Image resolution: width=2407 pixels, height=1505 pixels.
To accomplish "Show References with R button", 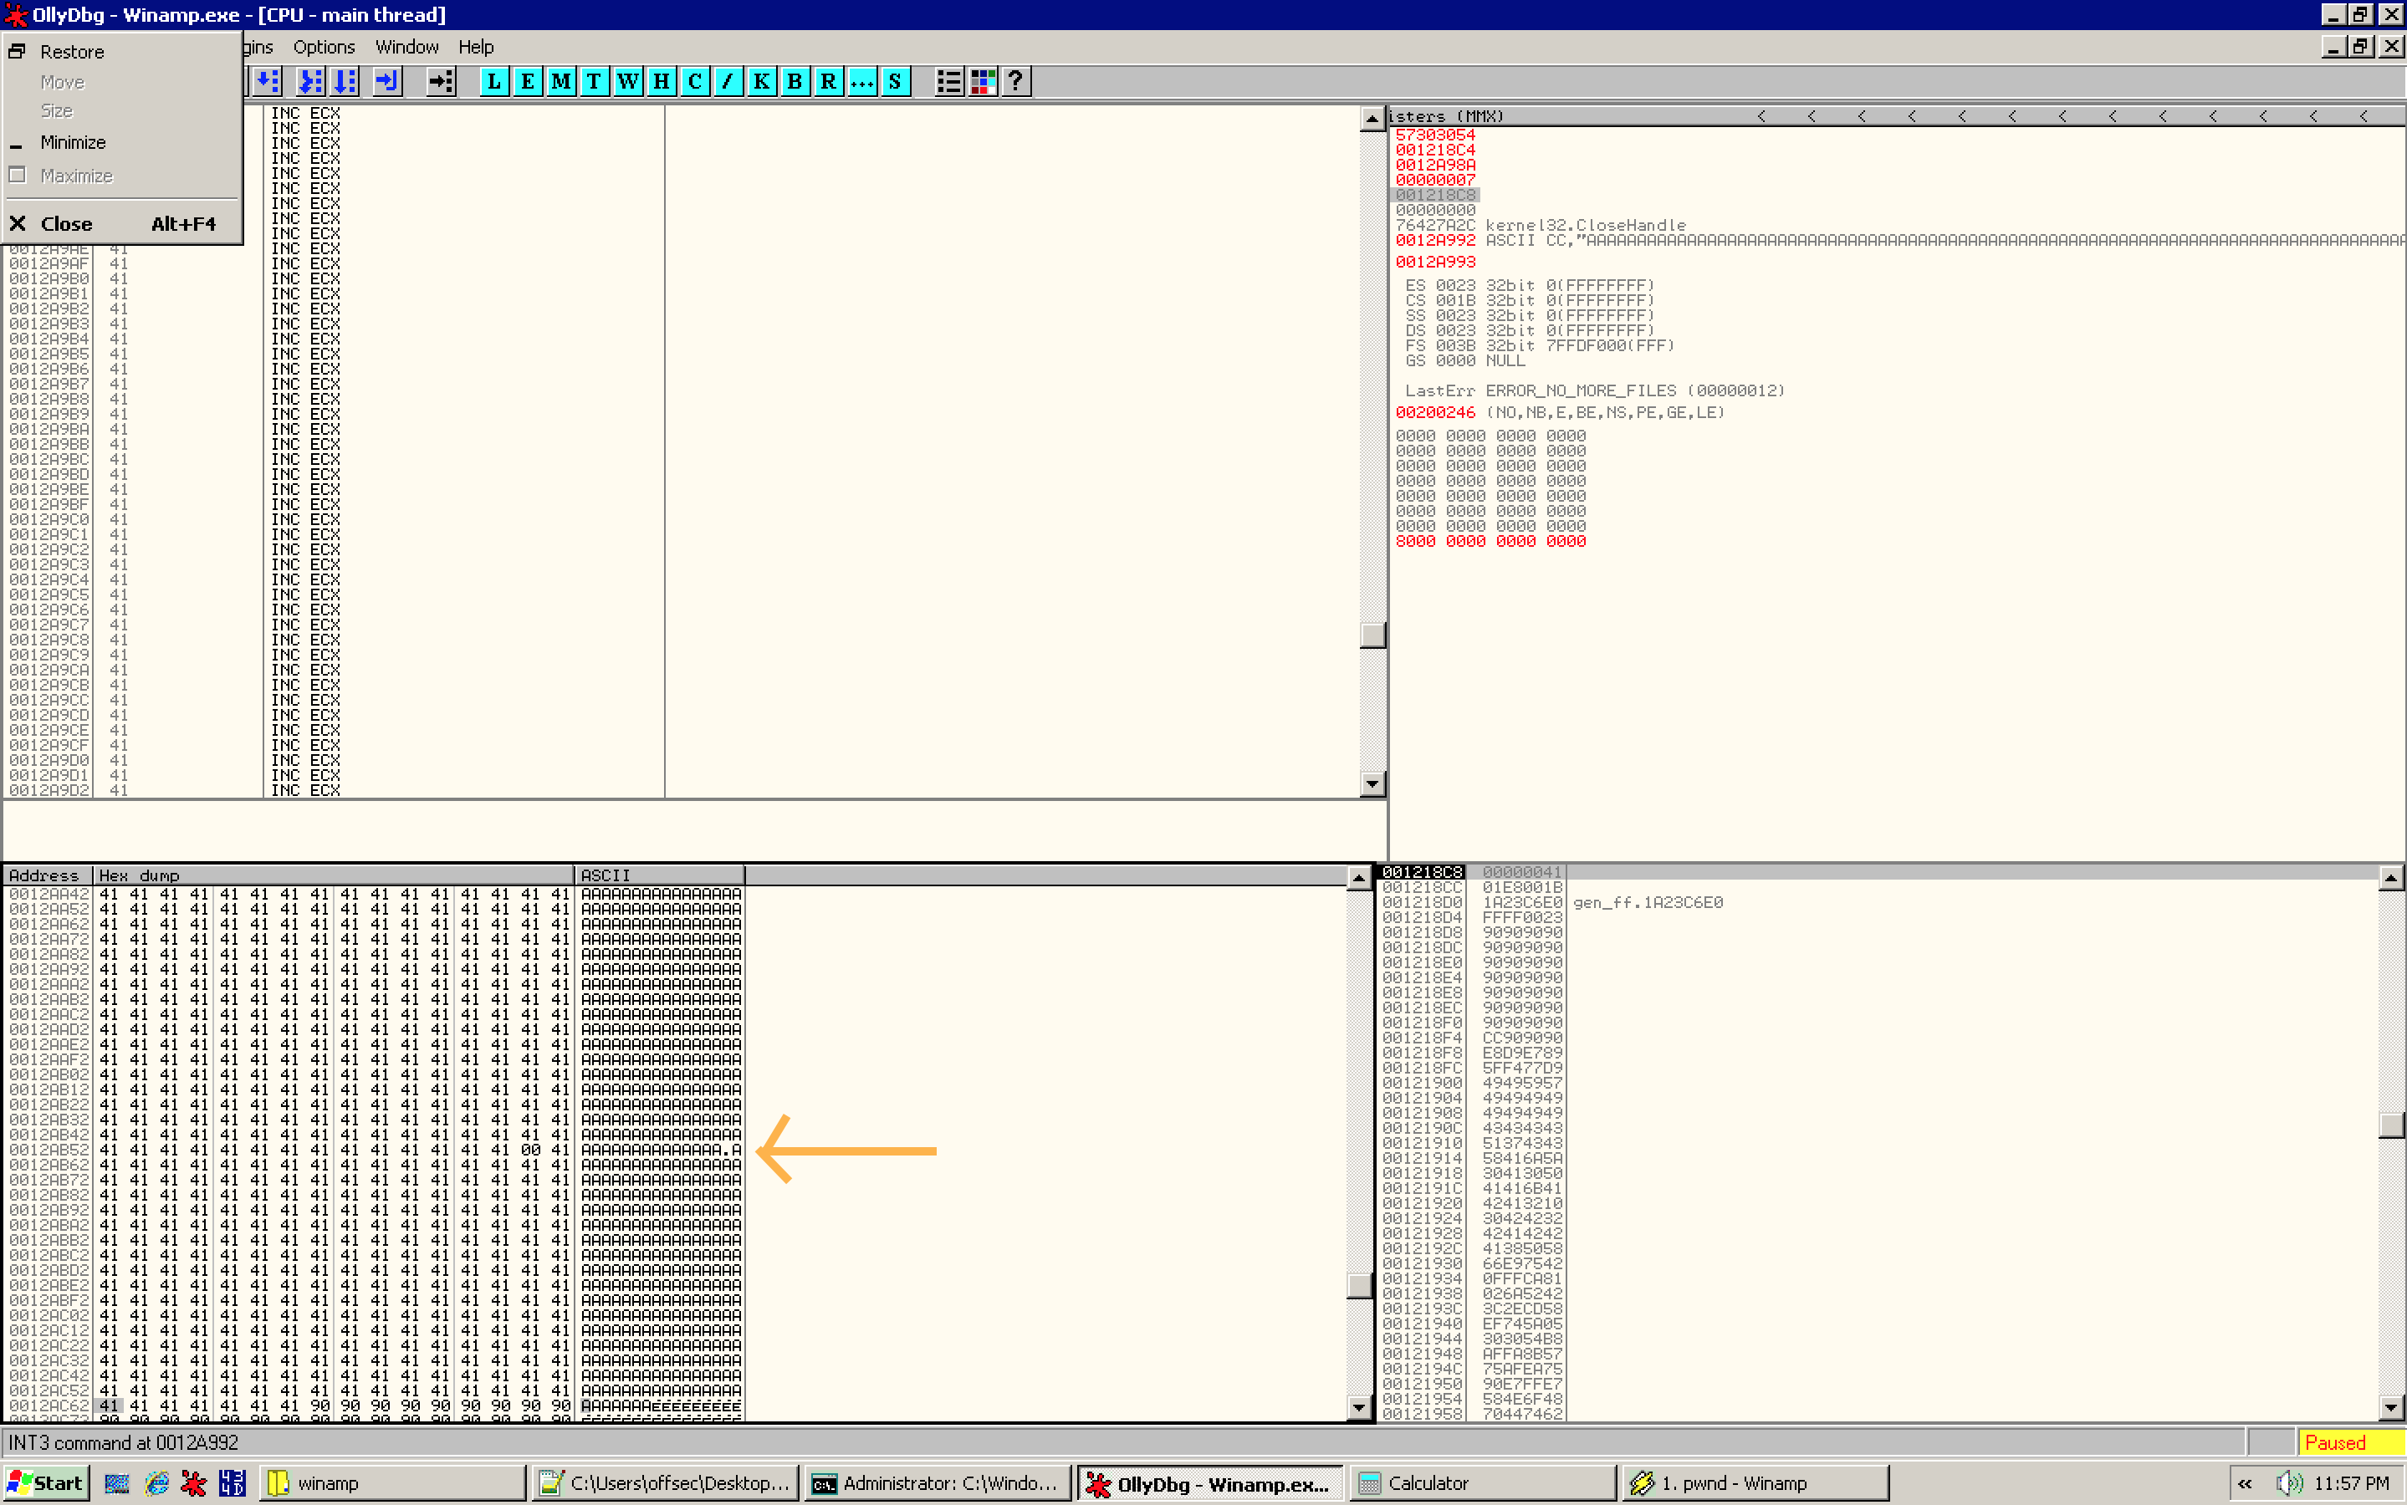I will (828, 82).
